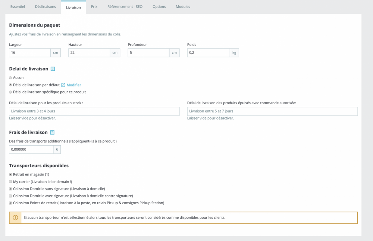The image size is (373, 241).
Task: Click the Profondeur input field
Action: pos(148,53)
